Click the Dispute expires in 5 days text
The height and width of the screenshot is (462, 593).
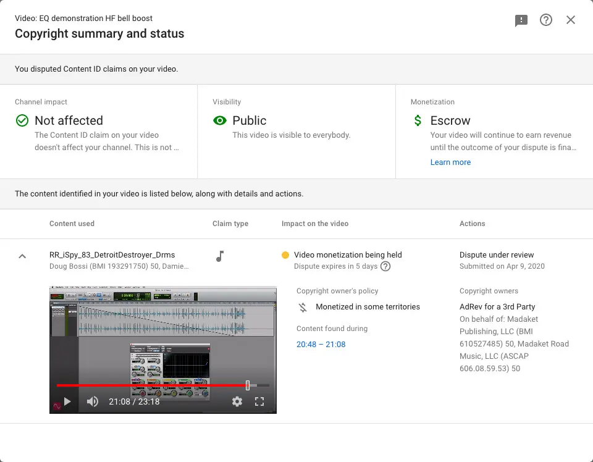pyautogui.click(x=336, y=266)
